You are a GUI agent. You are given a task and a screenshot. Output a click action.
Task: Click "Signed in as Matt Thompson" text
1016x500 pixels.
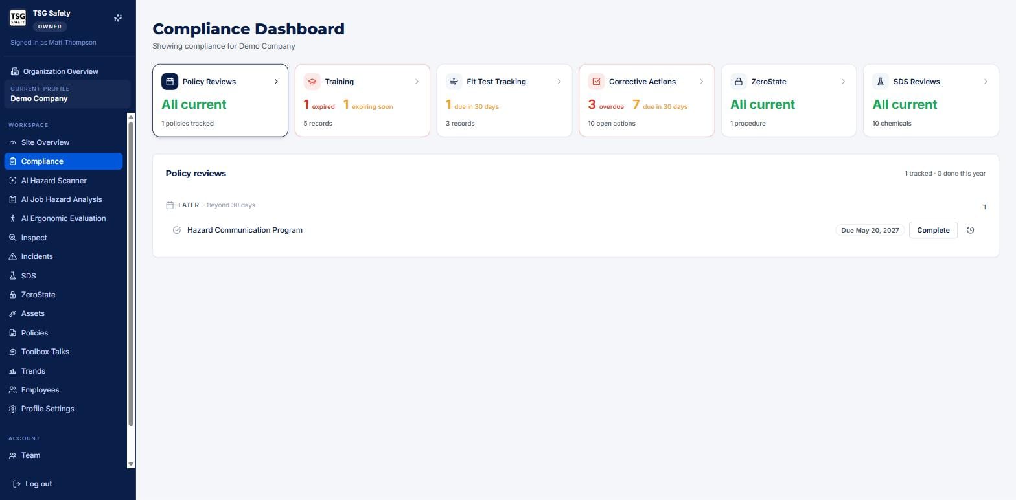pyautogui.click(x=53, y=43)
